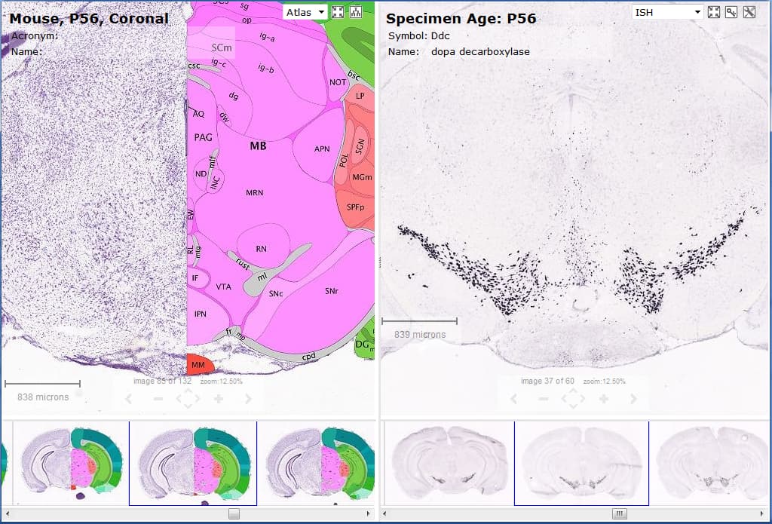
Task: Click the ml fiber tract label
Action: pos(262,277)
